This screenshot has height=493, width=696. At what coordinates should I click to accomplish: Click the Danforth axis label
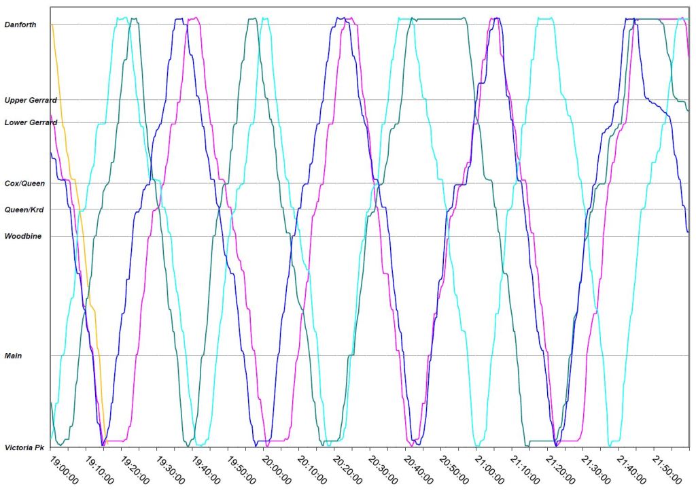click(20, 25)
